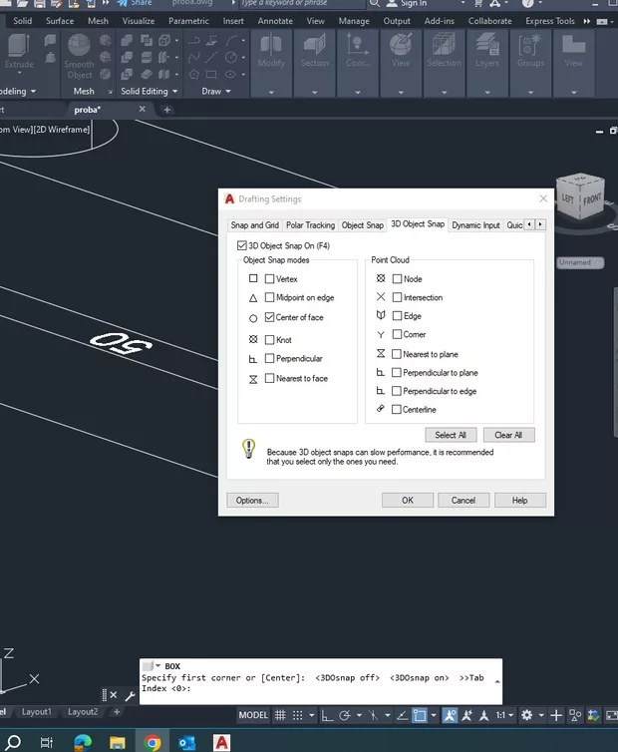Expand the Draw panel dropdown
Screen dimensions: 618x752
tap(216, 92)
